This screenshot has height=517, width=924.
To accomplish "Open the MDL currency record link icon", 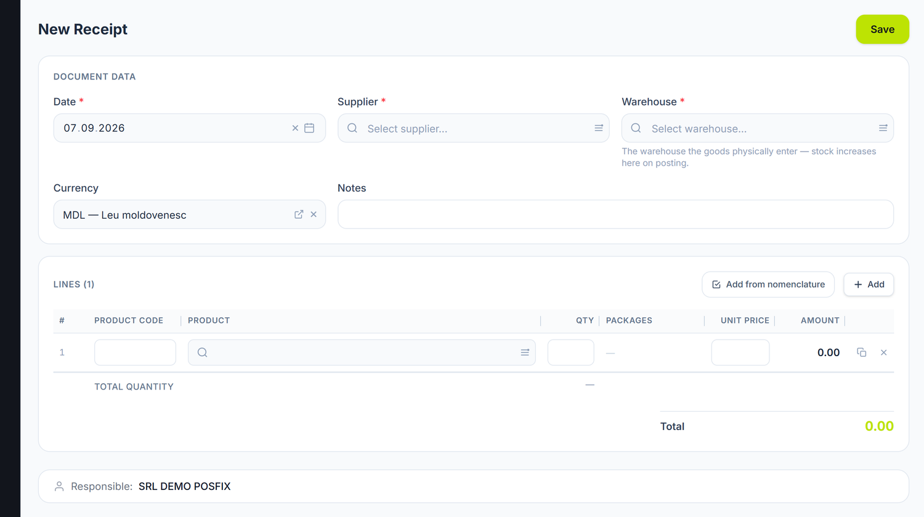I will [299, 214].
